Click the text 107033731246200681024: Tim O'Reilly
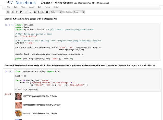Image resolution: width=163 pixels, height=120 pixels. pos(40,96)
